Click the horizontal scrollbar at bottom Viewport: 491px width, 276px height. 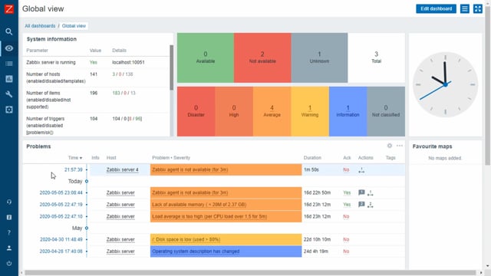250,273
